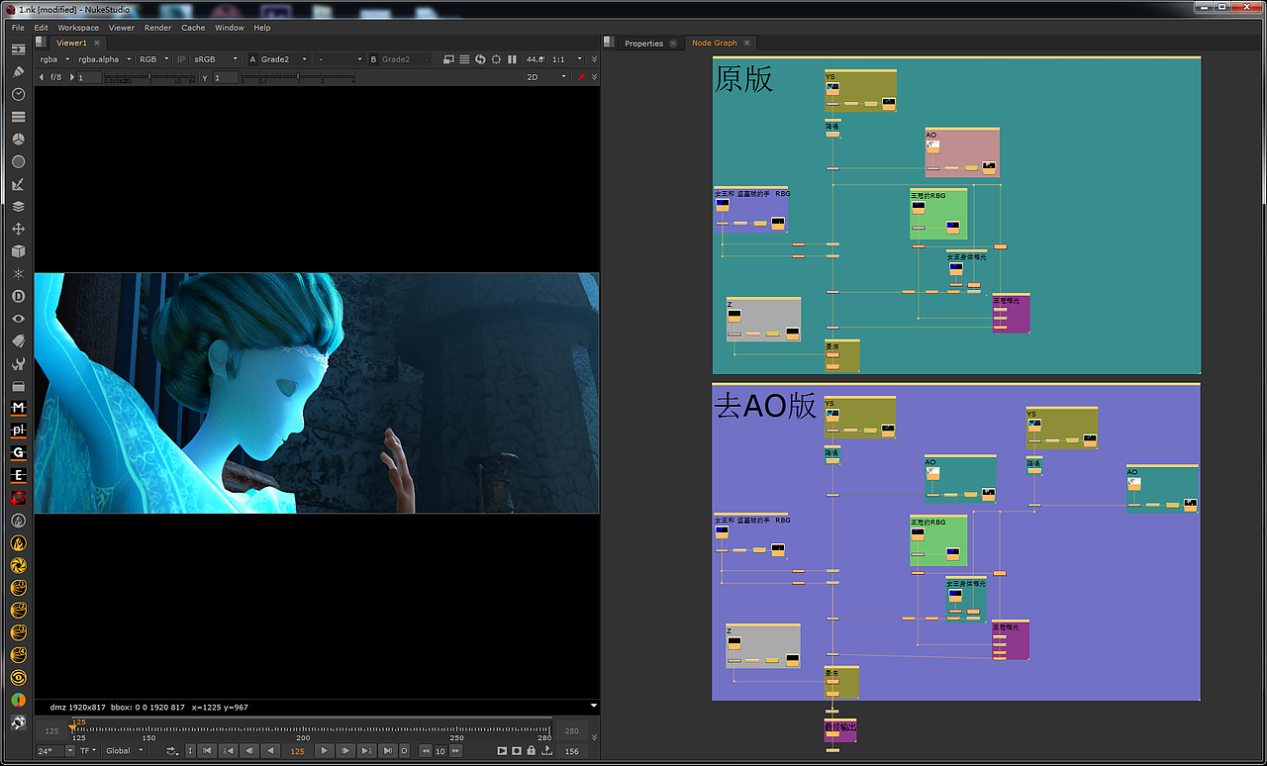Viewport: 1267px width, 766px height.
Task: Open the Render menu
Action: pos(157,28)
